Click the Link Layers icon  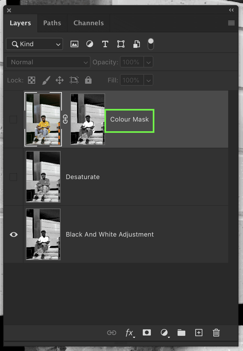point(112,333)
